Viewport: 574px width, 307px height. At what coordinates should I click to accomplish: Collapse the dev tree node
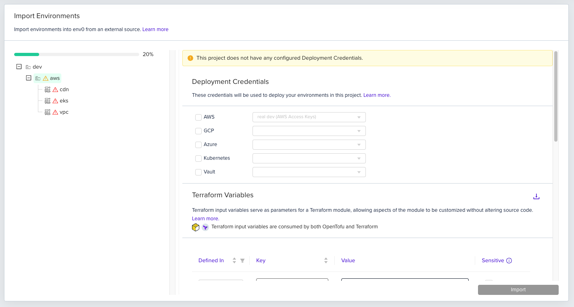point(19,67)
